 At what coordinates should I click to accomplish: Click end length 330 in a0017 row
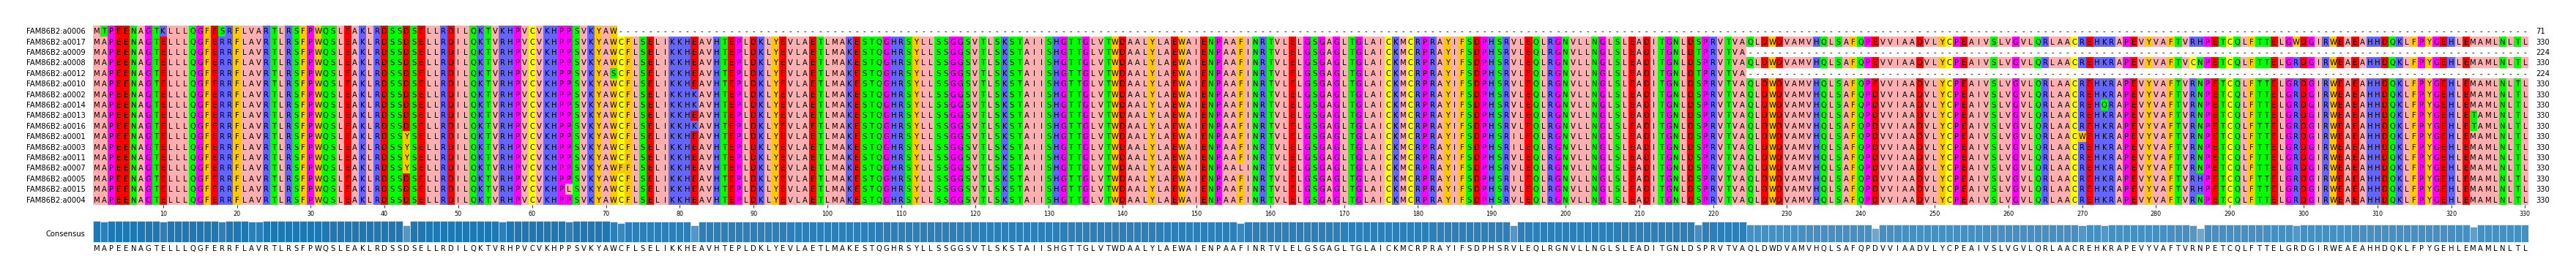coord(2542,42)
